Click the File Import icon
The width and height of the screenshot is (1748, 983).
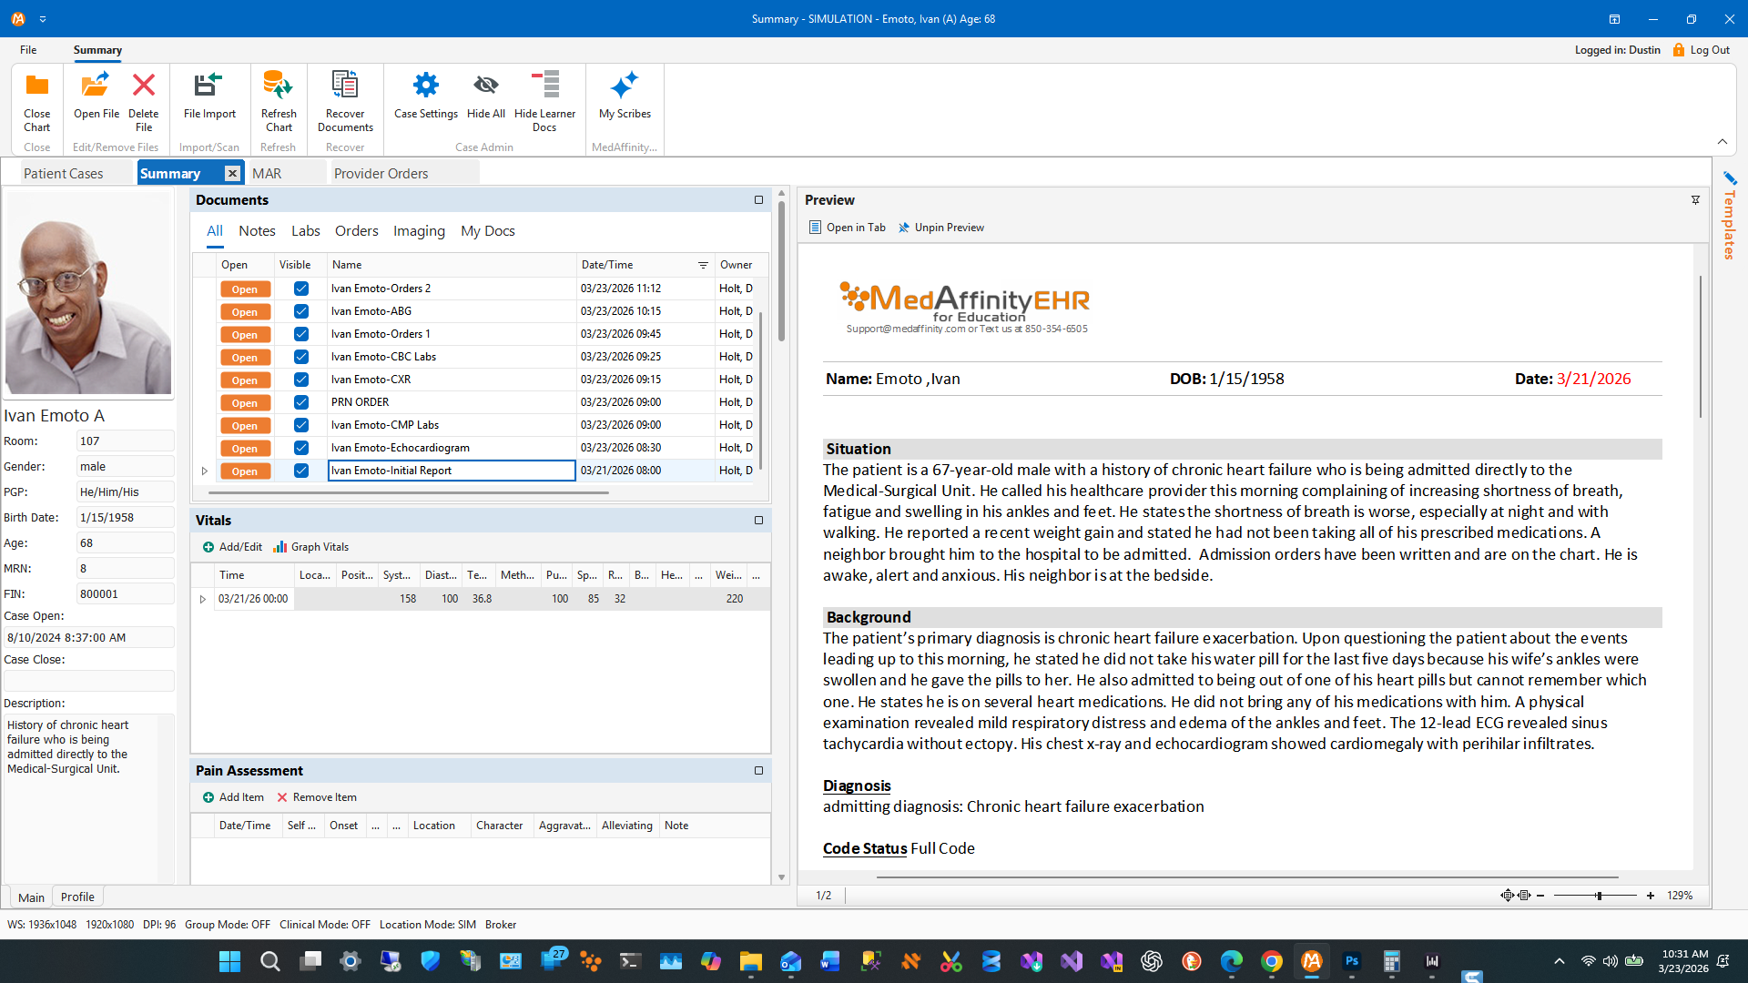click(x=208, y=86)
